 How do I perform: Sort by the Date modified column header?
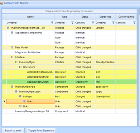pos(126,17)
